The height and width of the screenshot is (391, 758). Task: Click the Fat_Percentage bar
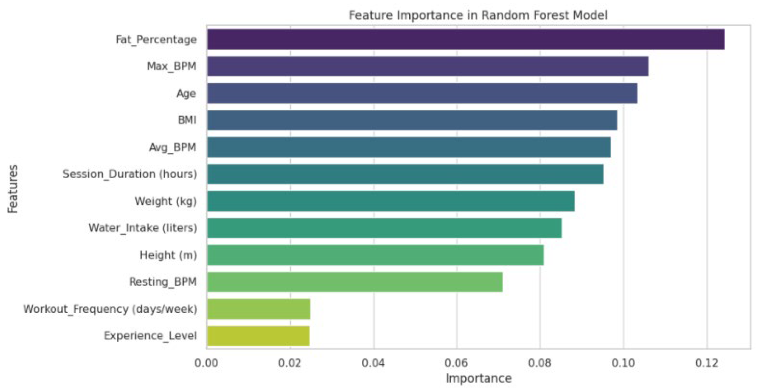466,39
